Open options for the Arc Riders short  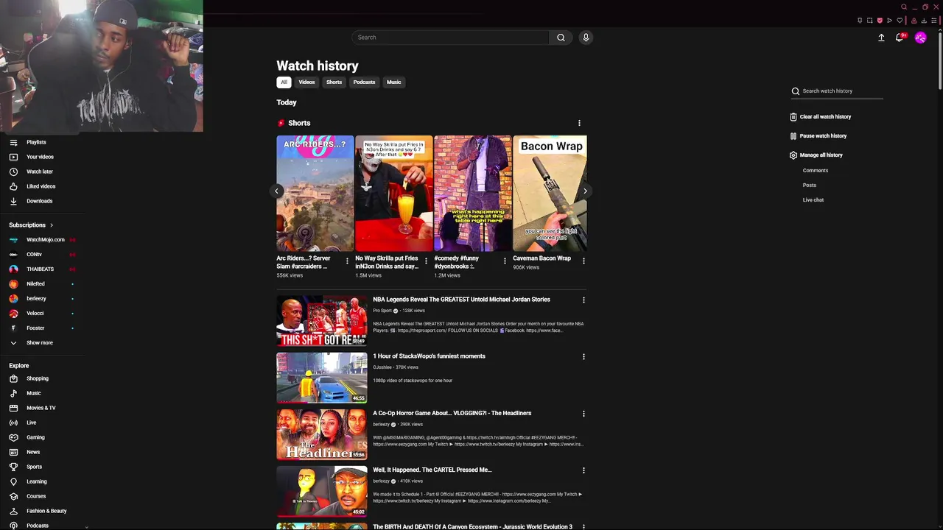347,261
